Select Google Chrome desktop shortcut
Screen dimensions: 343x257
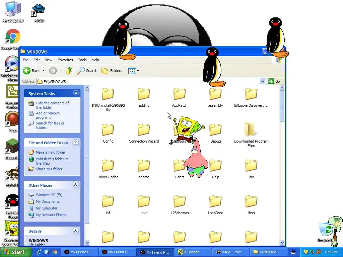coord(11,39)
